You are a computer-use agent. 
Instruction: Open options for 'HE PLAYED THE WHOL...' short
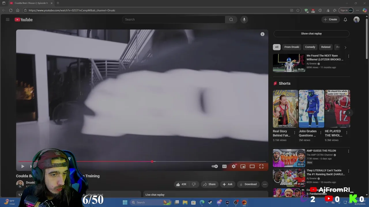pos(347,133)
